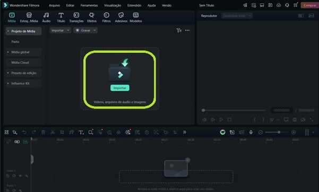319x192 pixels.
Task: Click the timeline zoom slider
Action: tap(277, 132)
